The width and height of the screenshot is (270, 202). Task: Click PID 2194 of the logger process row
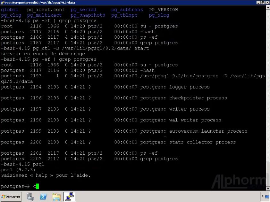[36, 87]
